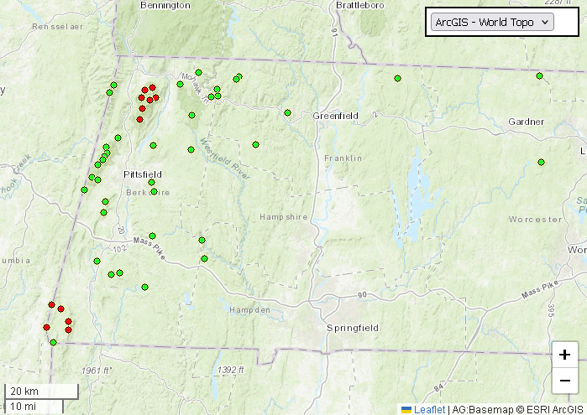Zoom out with the minus button
The width and height of the screenshot is (587, 415).
click(565, 381)
